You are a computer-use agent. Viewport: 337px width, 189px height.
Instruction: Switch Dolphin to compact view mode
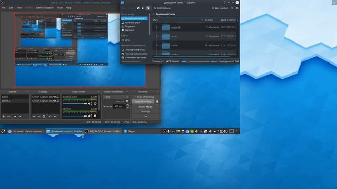pyautogui.click(x=143, y=8)
